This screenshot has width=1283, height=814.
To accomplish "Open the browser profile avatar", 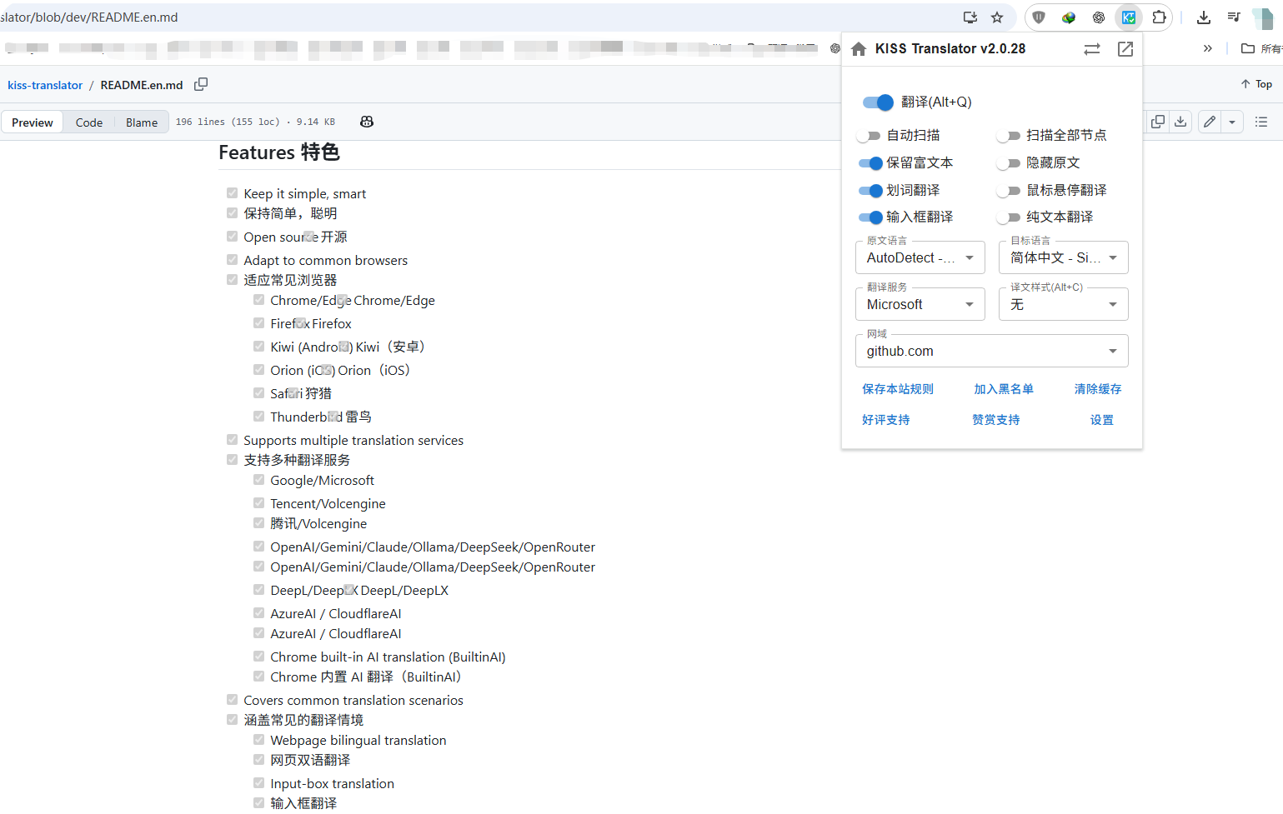I will click(x=1264, y=17).
